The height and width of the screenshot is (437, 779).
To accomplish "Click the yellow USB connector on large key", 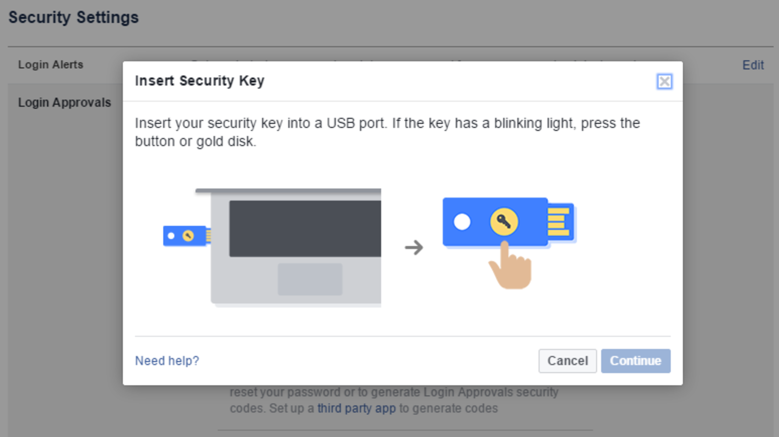I will tap(559, 222).
